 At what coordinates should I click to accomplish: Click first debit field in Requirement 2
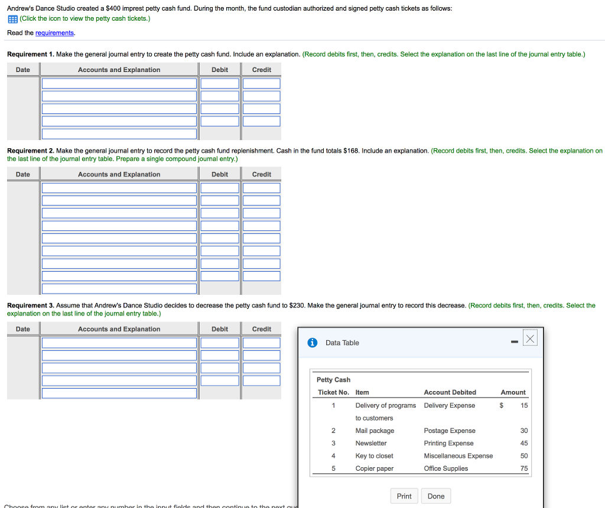tap(220, 188)
